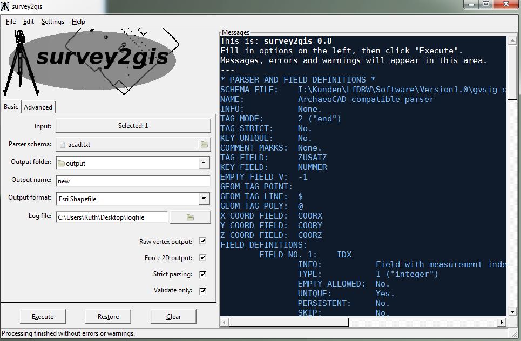The image size is (521, 341).
Task: Click the Output name input field
Action: click(133, 181)
